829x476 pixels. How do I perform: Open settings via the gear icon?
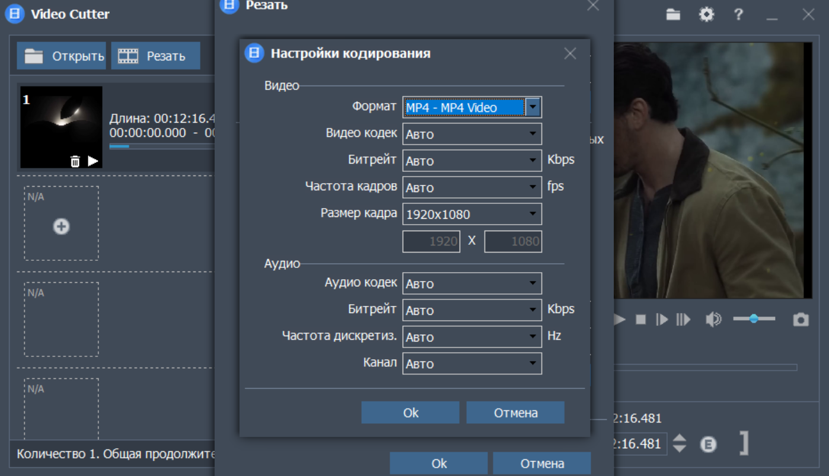(x=706, y=15)
